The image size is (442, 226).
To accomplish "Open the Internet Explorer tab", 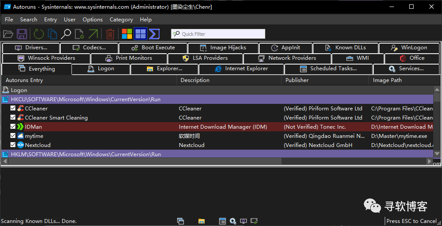I will [241, 68].
